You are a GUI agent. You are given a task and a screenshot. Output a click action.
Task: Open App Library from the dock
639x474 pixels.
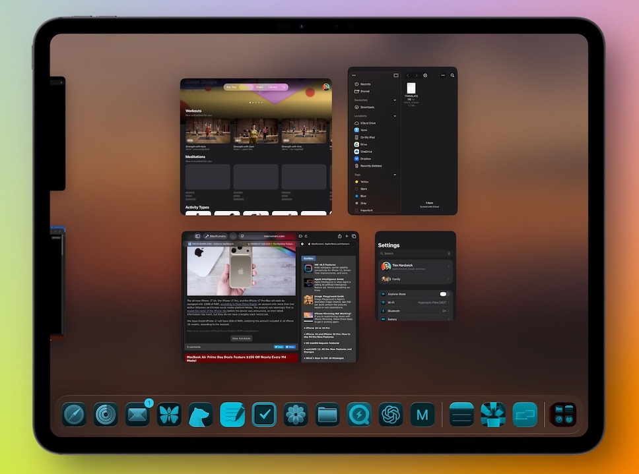tap(563, 415)
